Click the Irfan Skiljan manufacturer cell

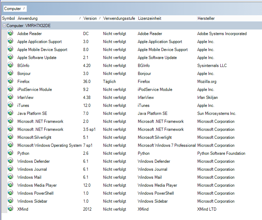[x=207, y=98]
